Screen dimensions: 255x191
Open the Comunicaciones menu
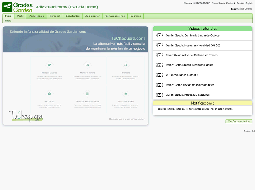[115, 16]
